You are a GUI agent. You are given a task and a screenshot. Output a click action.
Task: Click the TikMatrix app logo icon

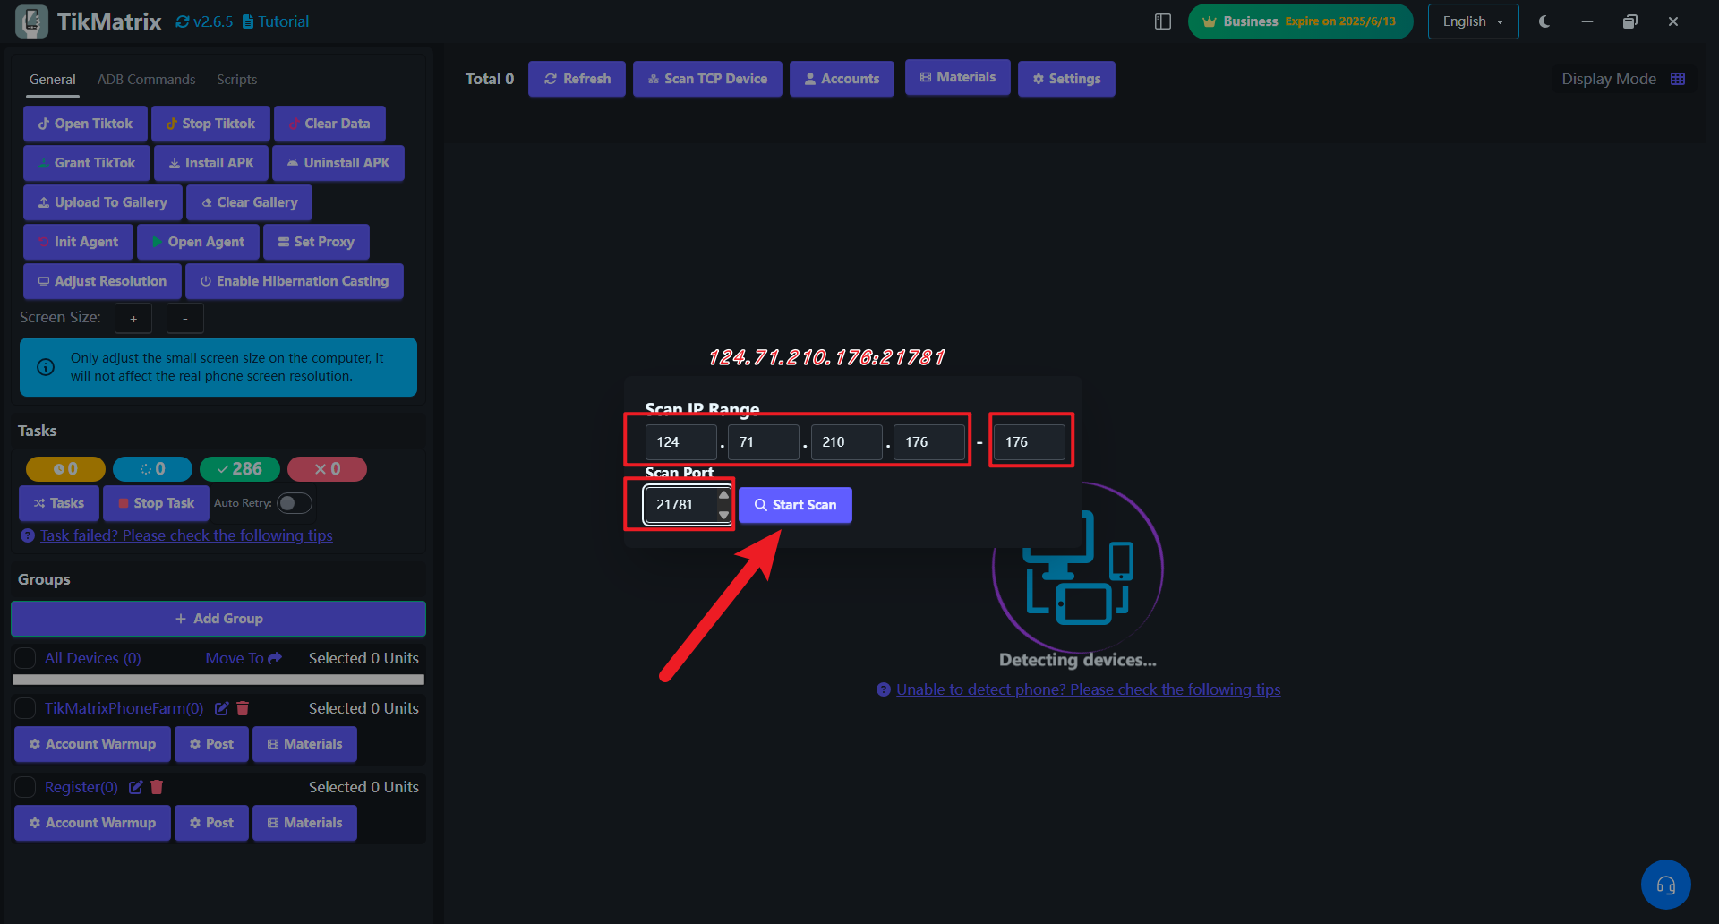32,21
